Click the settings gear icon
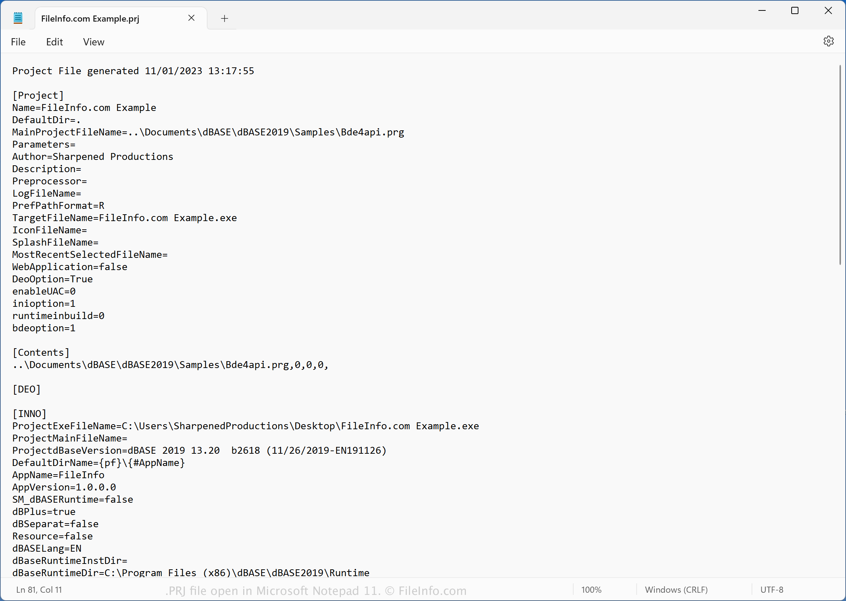The image size is (846, 601). point(829,41)
